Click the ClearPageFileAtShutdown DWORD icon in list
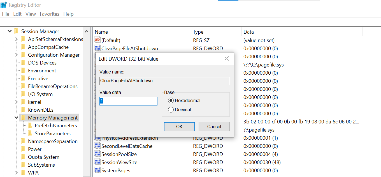 97,48
